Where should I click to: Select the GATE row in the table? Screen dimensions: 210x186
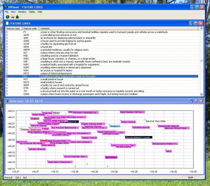tap(102, 35)
